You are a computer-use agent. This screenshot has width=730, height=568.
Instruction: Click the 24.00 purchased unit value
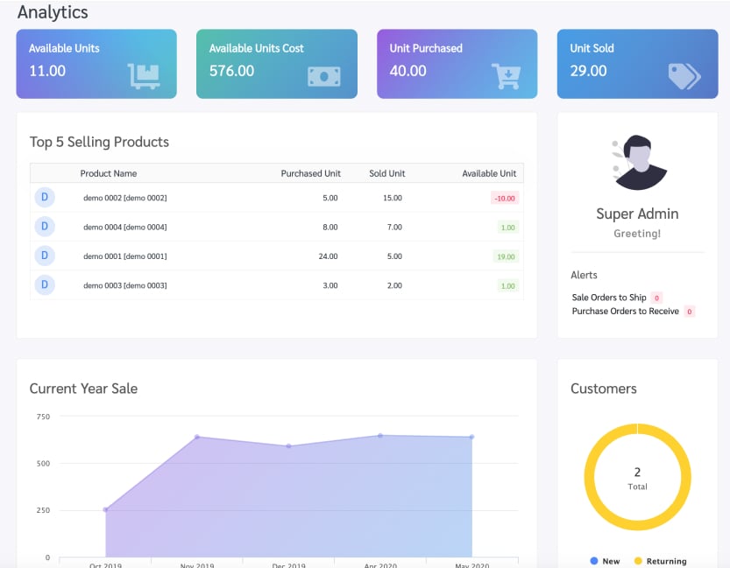(x=329, y=256)
